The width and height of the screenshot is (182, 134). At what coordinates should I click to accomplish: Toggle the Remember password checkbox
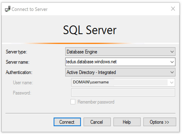(73, 102)
